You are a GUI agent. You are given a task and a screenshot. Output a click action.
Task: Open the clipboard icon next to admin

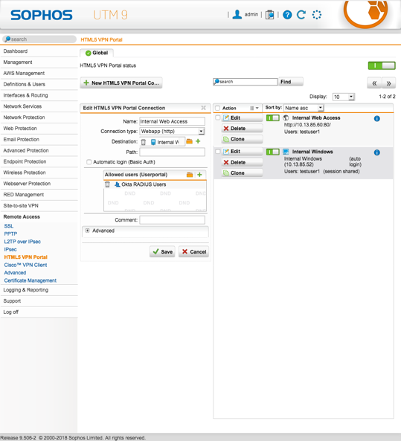coord(269,15)
